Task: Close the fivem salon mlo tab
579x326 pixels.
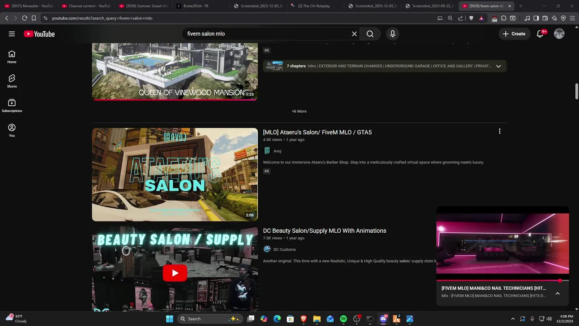Action: [510, 6]
